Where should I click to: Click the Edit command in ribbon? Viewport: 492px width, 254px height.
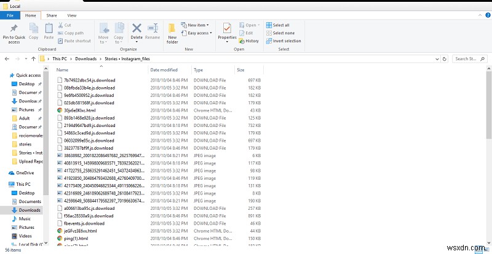coord(246,33)
